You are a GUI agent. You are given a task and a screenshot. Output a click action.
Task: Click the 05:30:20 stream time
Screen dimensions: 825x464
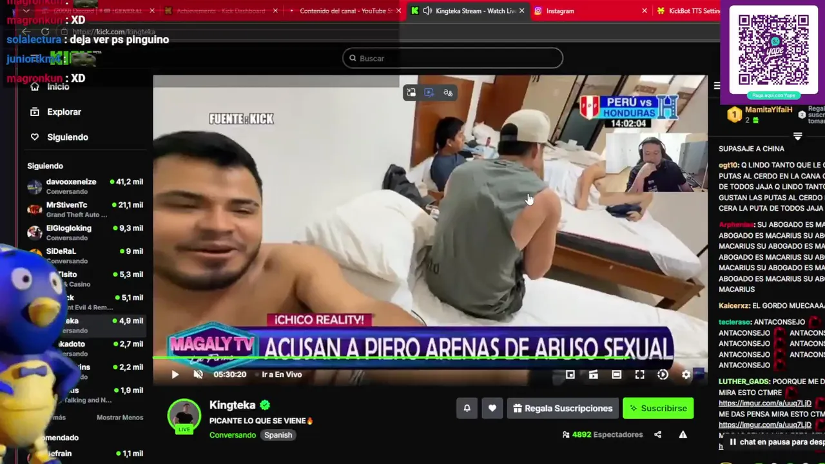230,374
